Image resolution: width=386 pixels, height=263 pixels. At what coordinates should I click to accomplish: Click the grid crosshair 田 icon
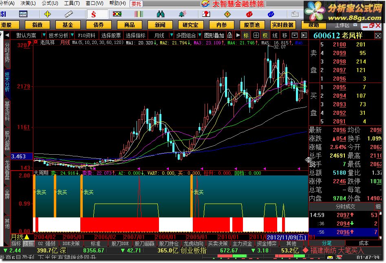click(x=256, y=35)
